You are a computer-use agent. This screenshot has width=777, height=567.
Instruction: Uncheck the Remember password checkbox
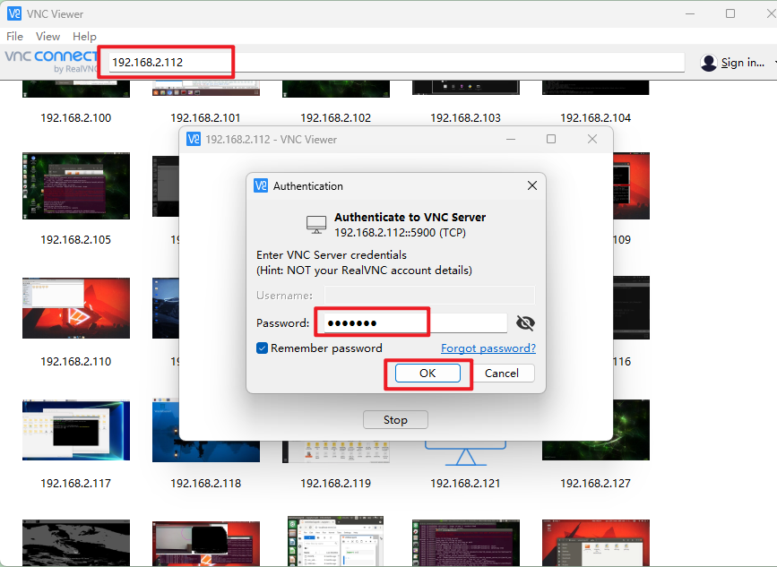coord(263,348)
